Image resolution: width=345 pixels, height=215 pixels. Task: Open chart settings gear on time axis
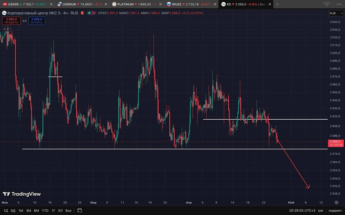pyautogui.click(x=336, y=202)
